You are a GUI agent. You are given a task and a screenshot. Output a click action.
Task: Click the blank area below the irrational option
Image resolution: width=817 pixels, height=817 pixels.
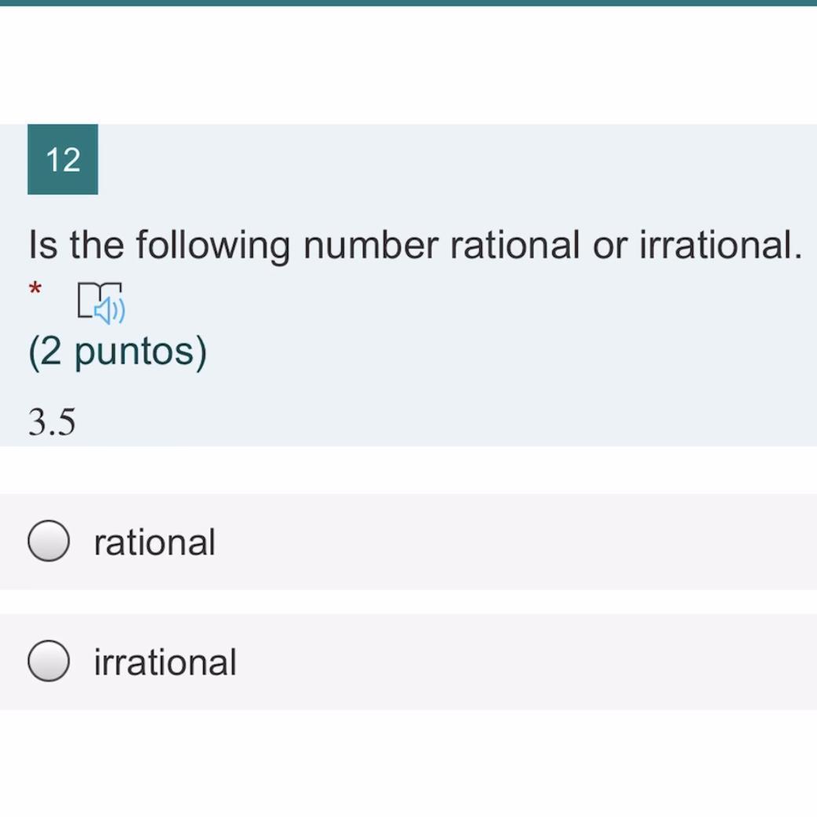click(408, 761)
